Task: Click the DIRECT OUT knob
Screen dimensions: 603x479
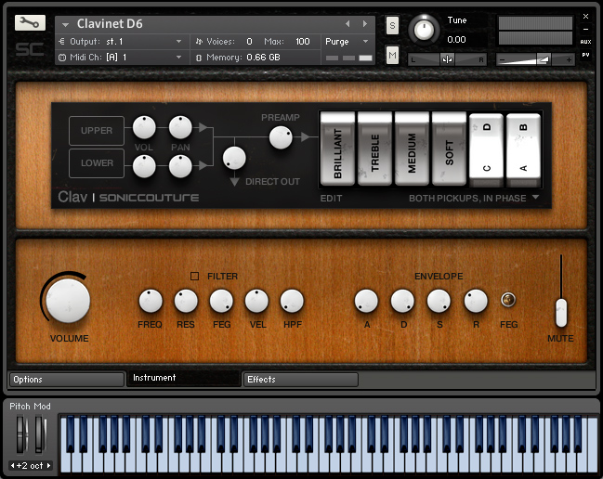Action: coord(234,158)
